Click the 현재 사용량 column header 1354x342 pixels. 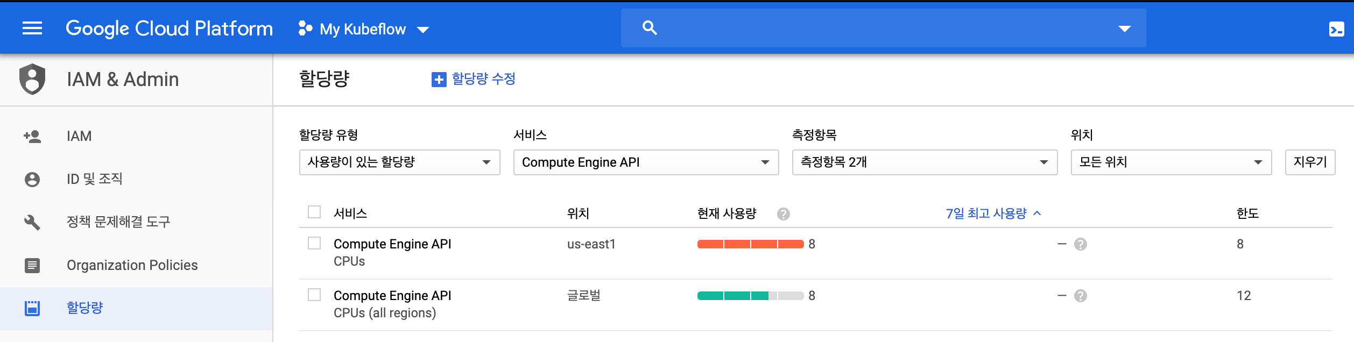(727, 214)
